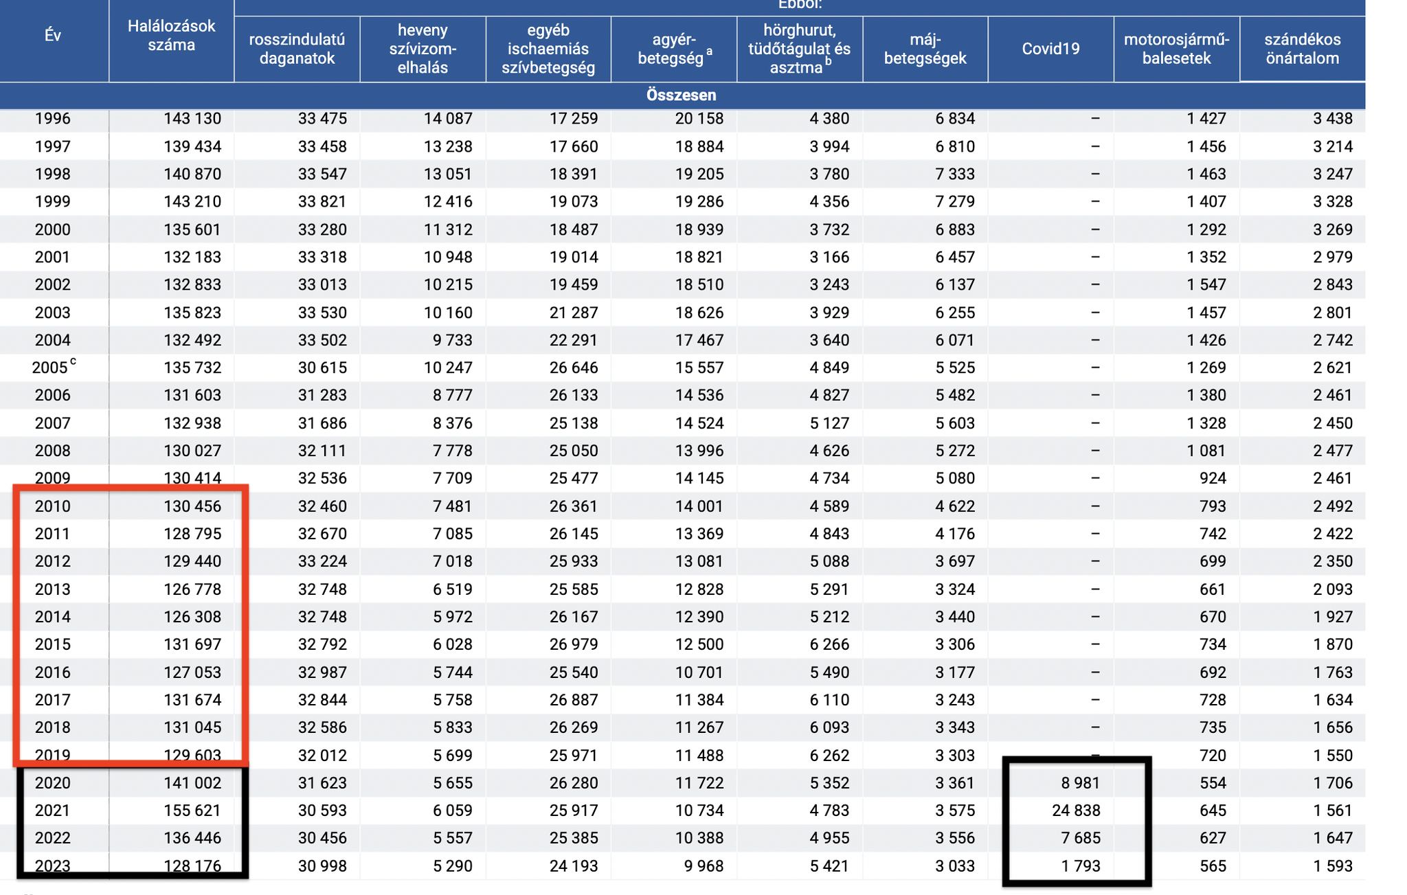1407x895 pixels.
Task: Click tumor deaths value '33 224'
Action: tap(322, 560)
